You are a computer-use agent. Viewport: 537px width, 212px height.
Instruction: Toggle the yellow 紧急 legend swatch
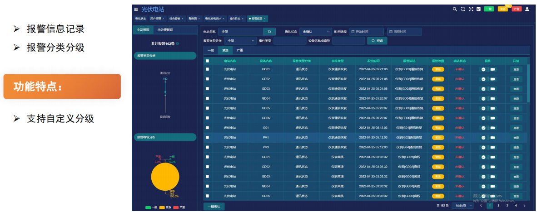pos(162,207)
